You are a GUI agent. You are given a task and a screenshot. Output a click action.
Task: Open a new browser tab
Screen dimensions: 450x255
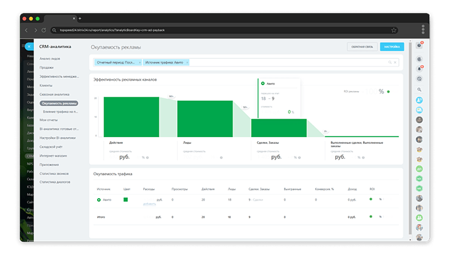(x=80, y=19)
